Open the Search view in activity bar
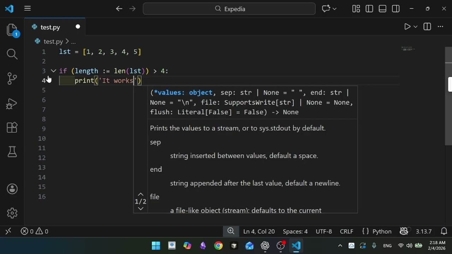This screenshot has width=452, height=254. [12, 54]
